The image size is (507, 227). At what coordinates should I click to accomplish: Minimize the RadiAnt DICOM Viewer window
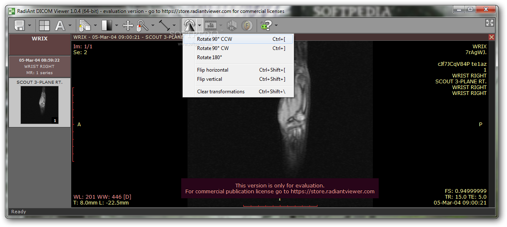click(460, 9)
